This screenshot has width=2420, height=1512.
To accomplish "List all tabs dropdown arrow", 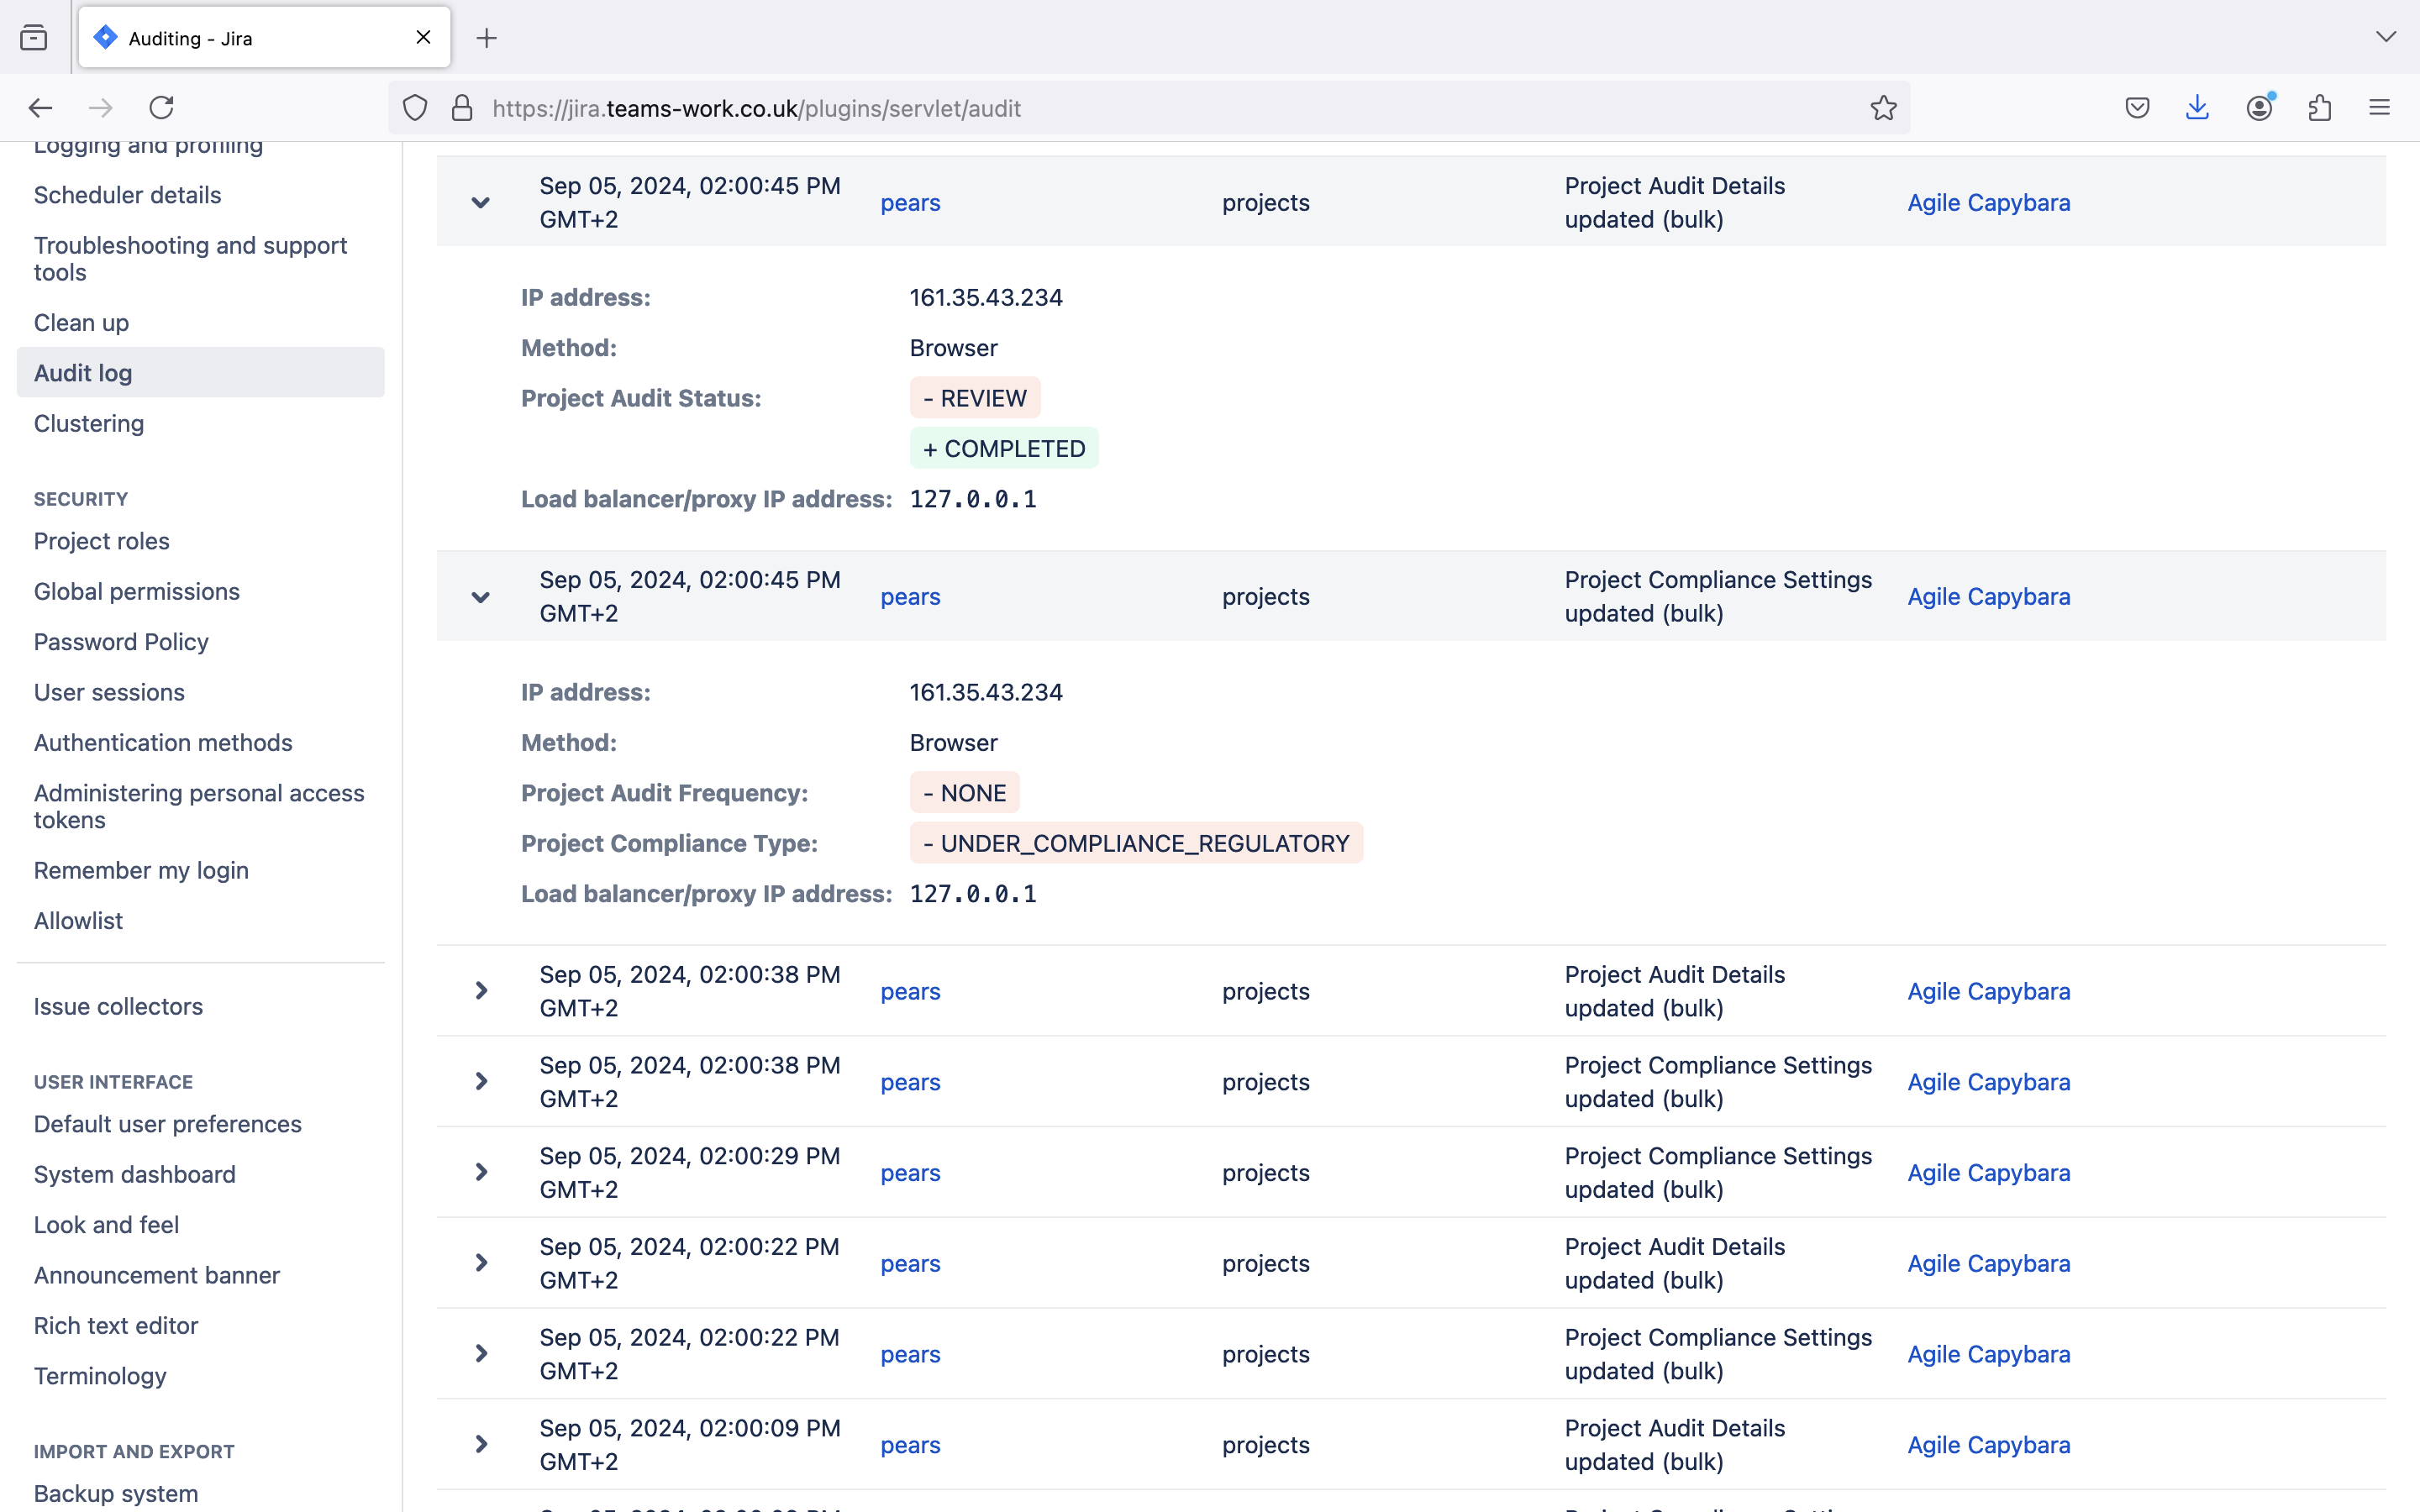I will (x=2386, y=37).
